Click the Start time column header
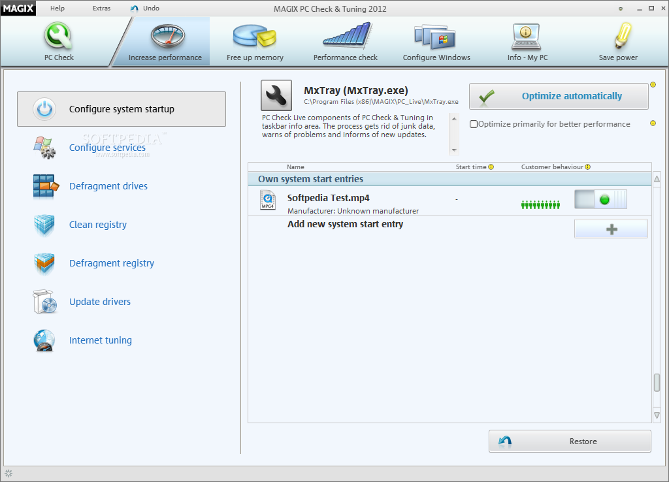This screenshot has height=482, width=669. click(x=471, y=167)
